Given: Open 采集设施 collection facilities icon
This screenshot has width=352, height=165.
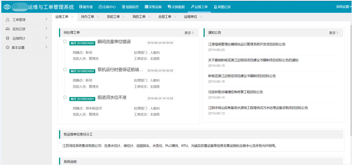Looking at the screenshot, I should [146, 7].
